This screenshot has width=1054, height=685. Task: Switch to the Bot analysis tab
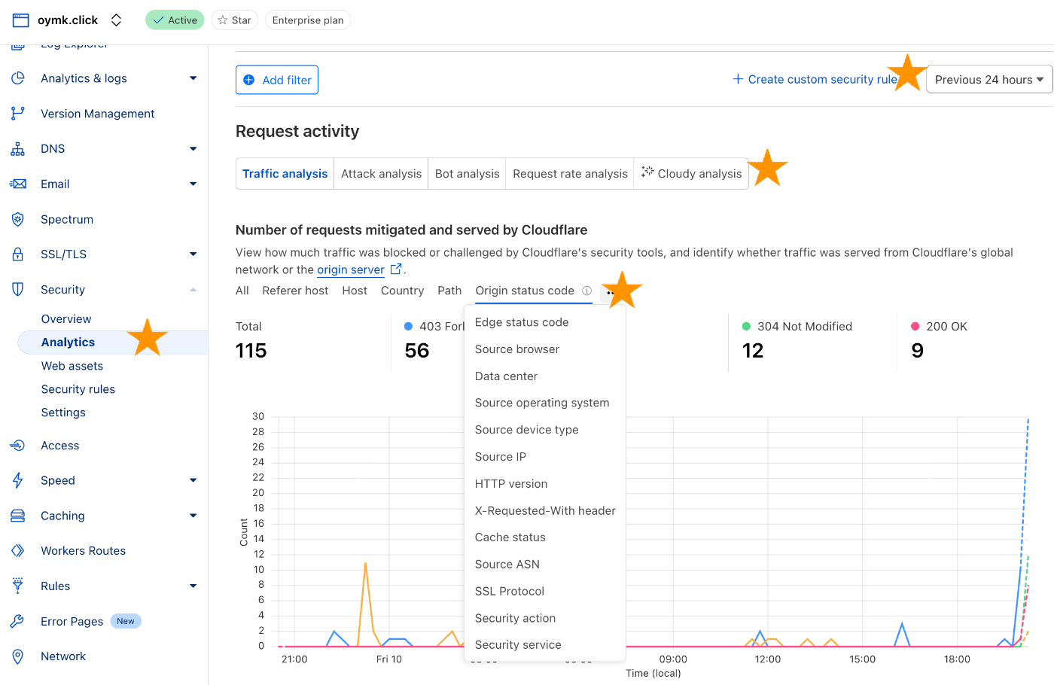pos(467,174)
